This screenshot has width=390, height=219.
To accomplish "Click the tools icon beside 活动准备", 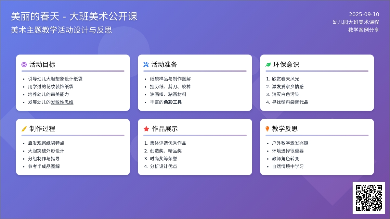I will coord(146,65).
